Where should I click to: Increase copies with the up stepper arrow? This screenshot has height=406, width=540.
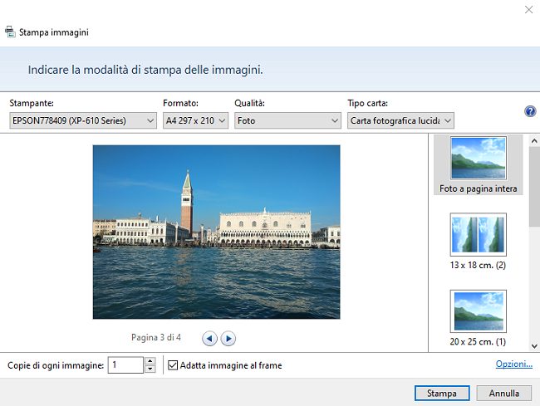coord(150,361)
